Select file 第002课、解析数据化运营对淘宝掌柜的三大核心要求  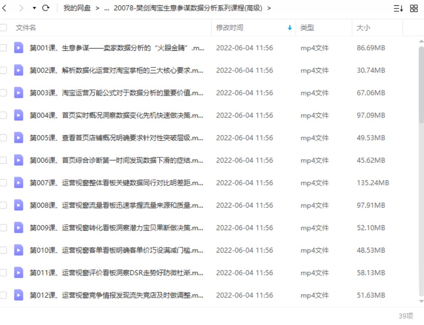(116, 70)
